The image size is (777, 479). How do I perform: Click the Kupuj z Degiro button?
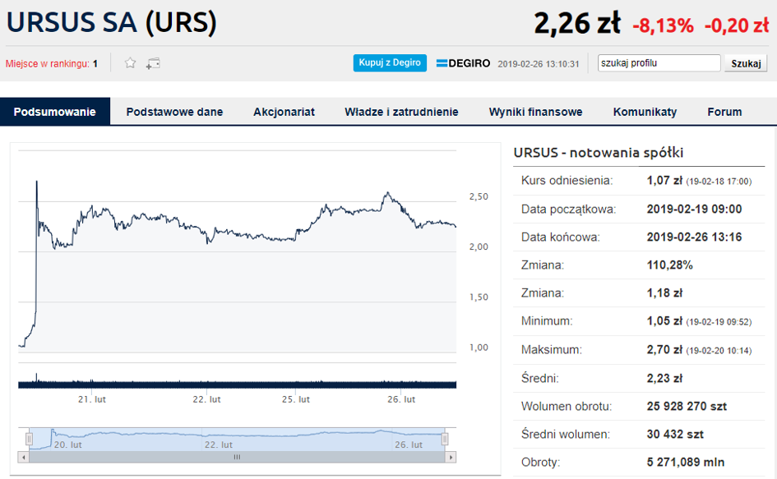tap(390, 63)
